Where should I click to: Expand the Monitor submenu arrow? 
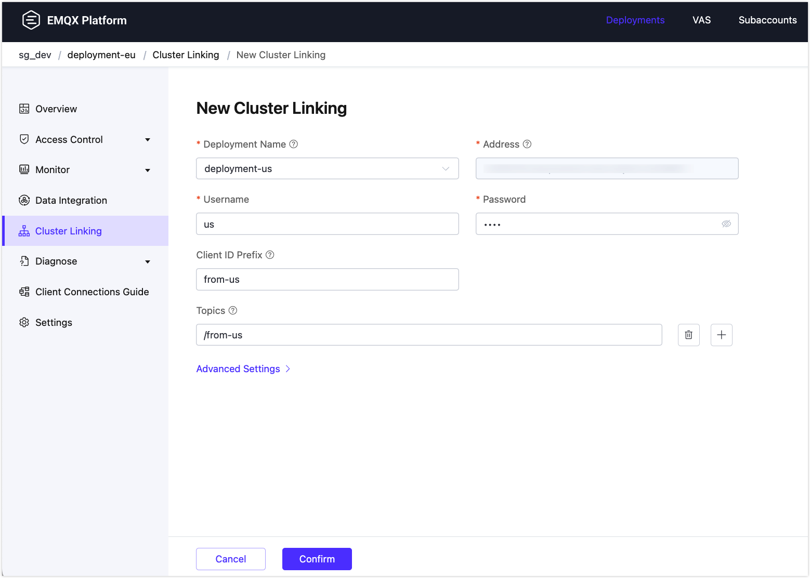coord(148,170)
